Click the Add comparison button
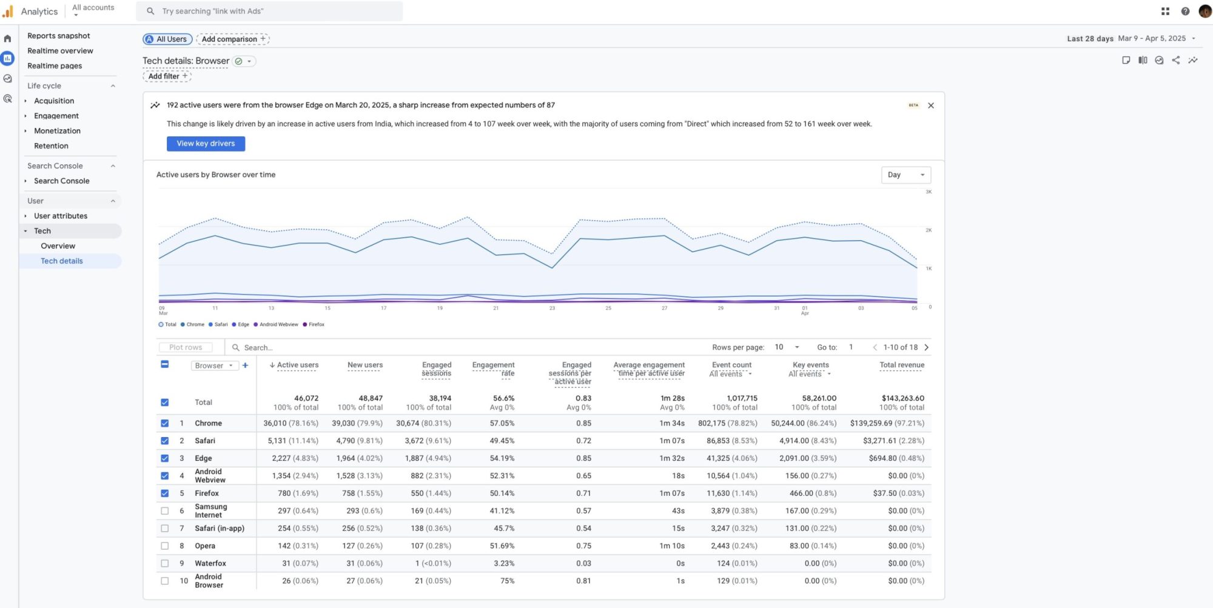1213x608 pixels. 233,39
